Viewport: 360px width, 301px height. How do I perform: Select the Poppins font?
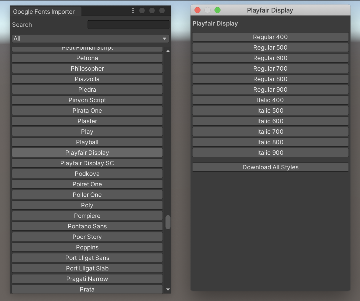coord(87,247)
